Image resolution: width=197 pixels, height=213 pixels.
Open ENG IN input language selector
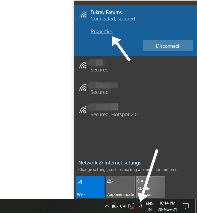click(150, 206)
